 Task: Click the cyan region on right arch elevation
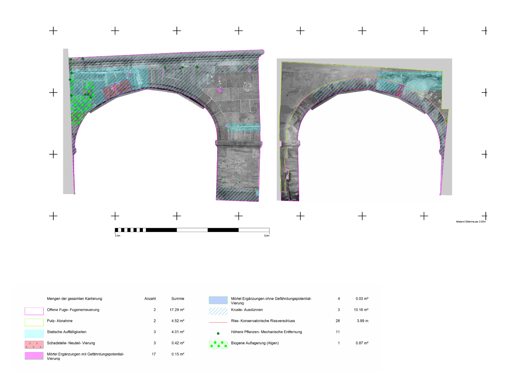(410, 81)
